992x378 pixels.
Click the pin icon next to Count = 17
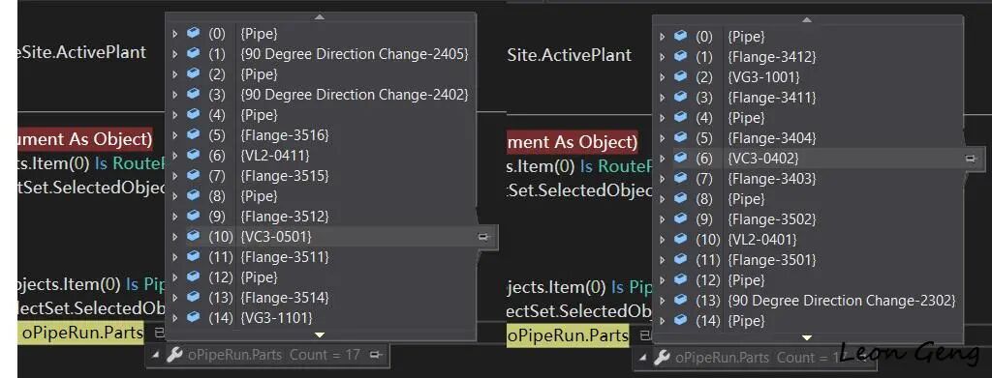tap(375, 355)
